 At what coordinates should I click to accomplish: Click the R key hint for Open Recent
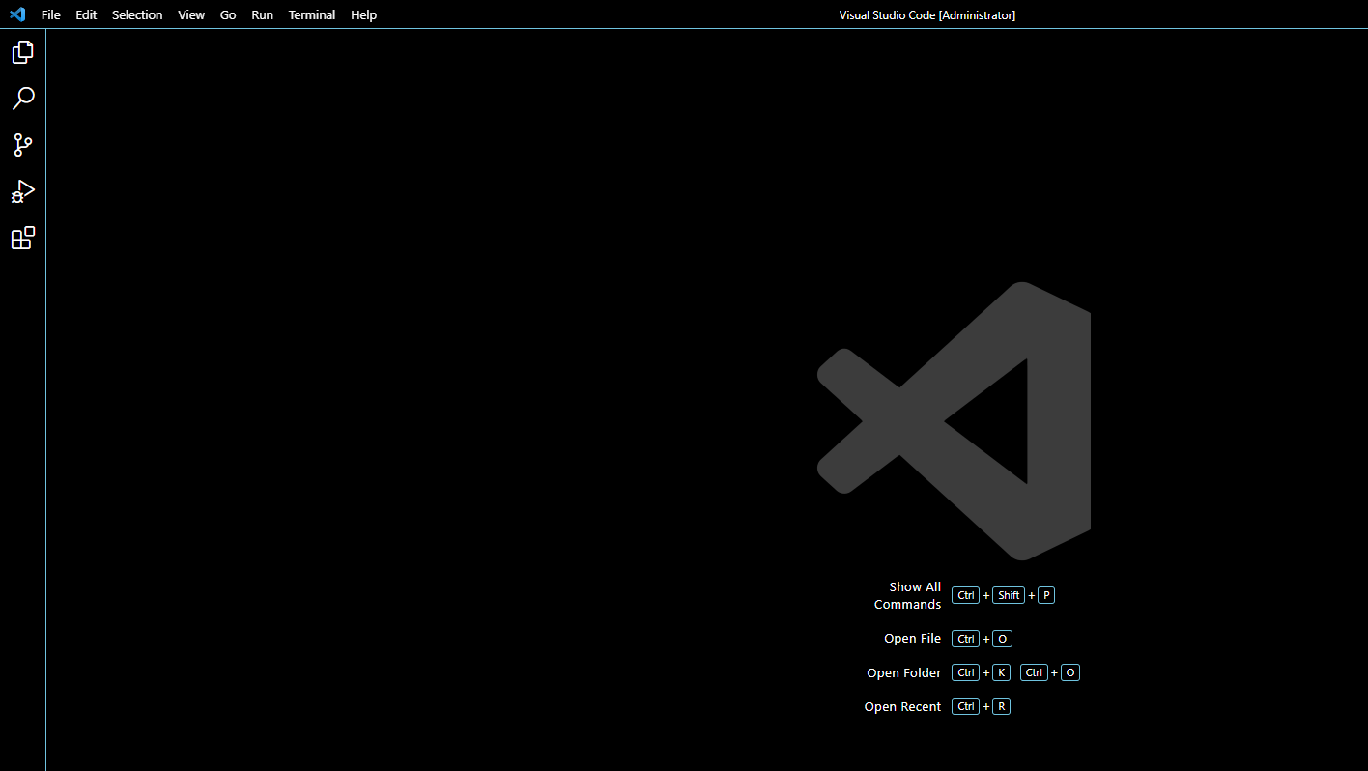(x=1001, y=707)
